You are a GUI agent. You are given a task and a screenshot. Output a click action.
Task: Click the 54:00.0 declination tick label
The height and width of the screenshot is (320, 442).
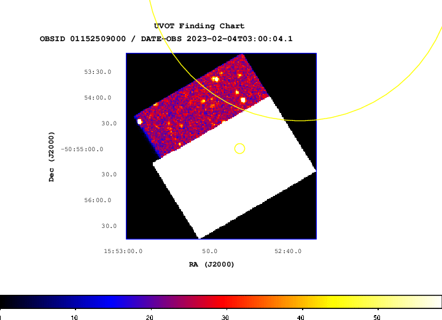point(98,98)
